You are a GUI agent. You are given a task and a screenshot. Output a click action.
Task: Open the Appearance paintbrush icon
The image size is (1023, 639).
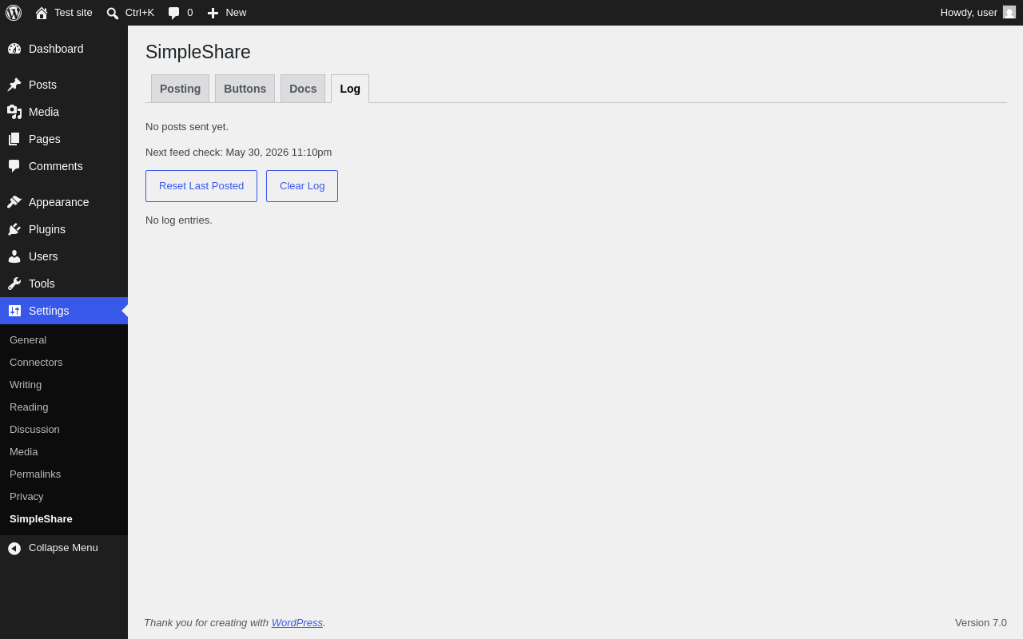(14, 202)
